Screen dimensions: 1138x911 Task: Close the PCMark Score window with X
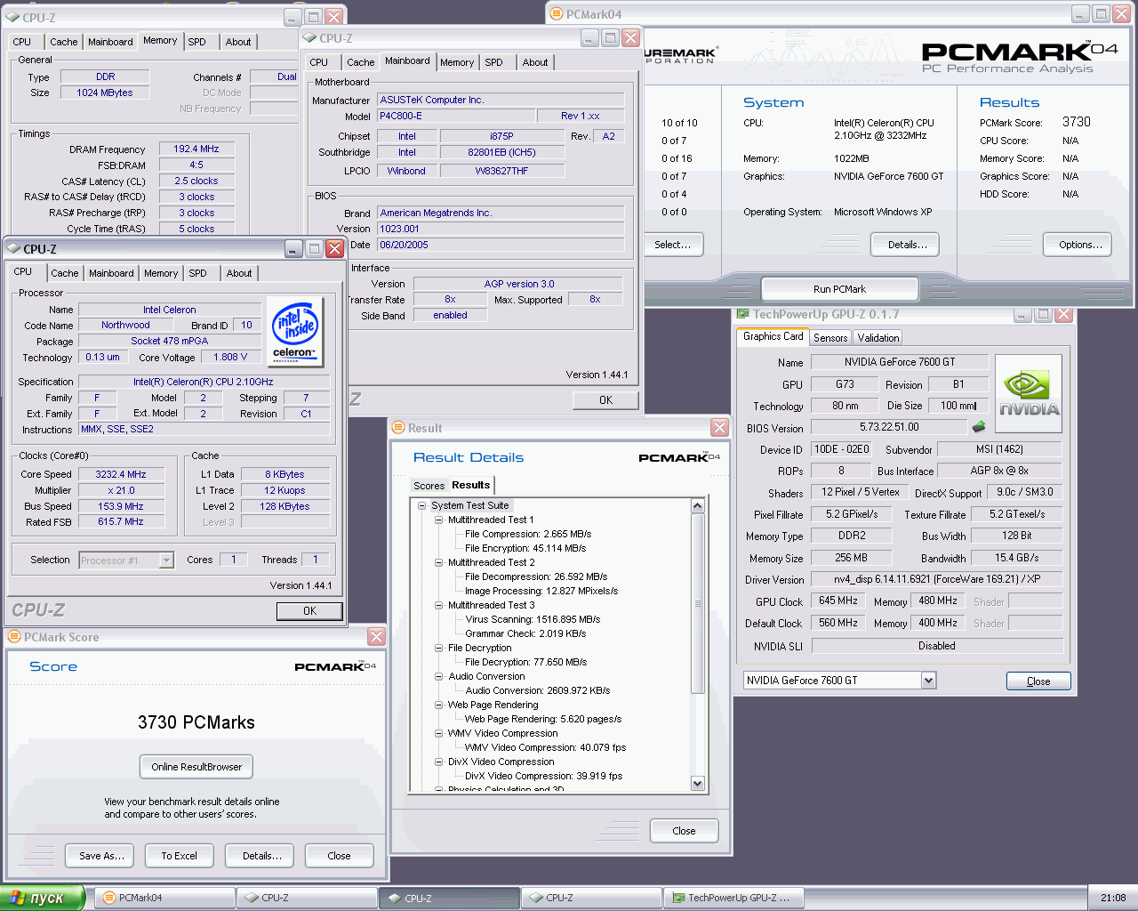[376, 637]
